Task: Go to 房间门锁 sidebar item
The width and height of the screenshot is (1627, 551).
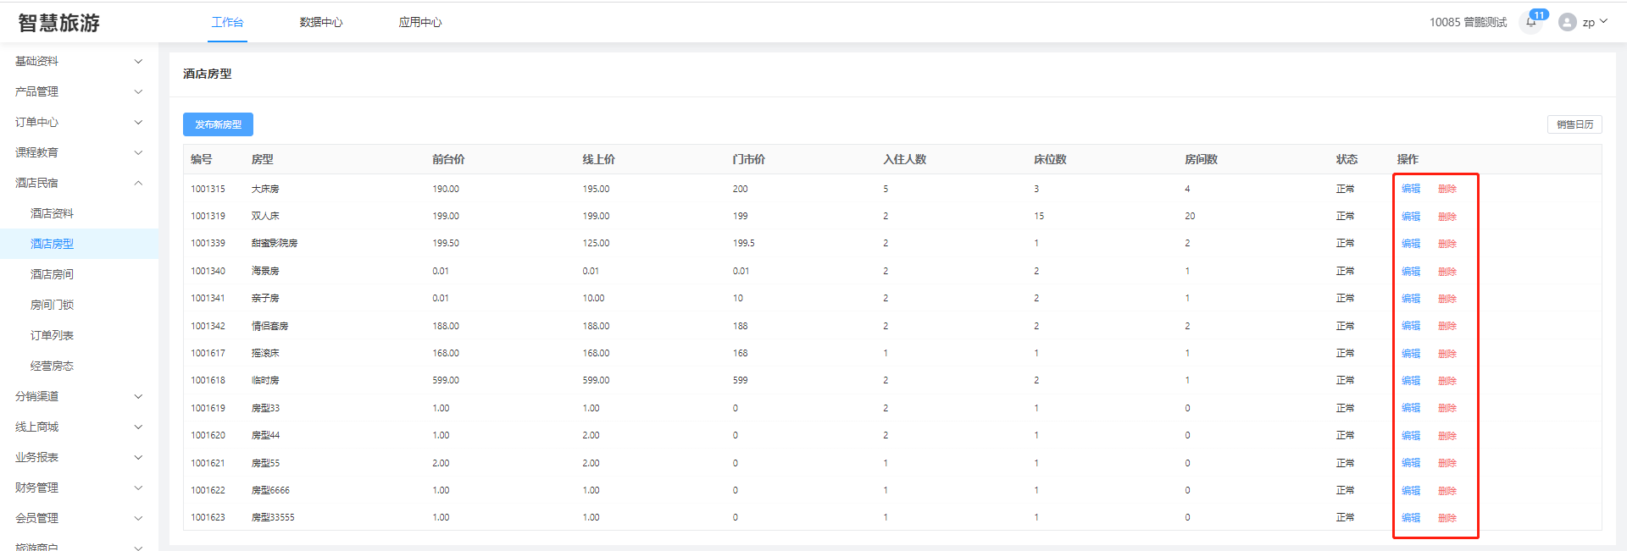Action: click(52, 305)
